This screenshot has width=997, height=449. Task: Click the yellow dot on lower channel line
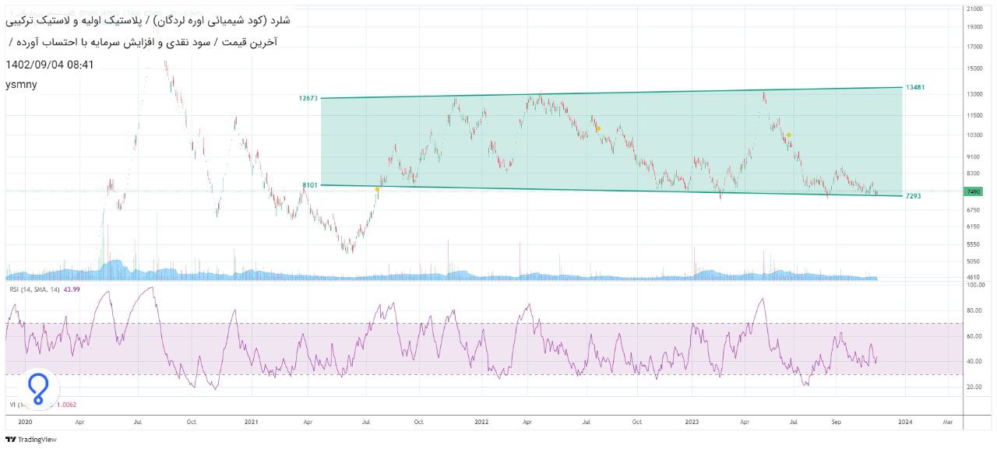tap(378, 189)
